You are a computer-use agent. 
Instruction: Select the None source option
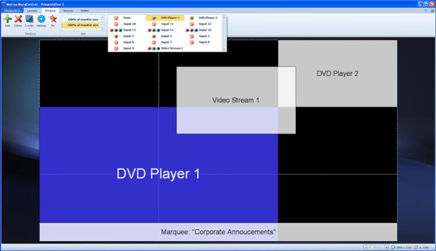coord(126,18)
